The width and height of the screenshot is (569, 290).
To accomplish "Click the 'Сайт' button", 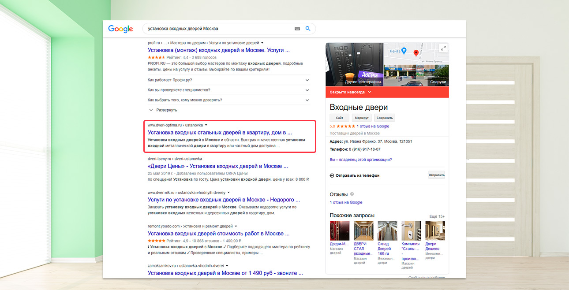I will [x=339, y=118].
